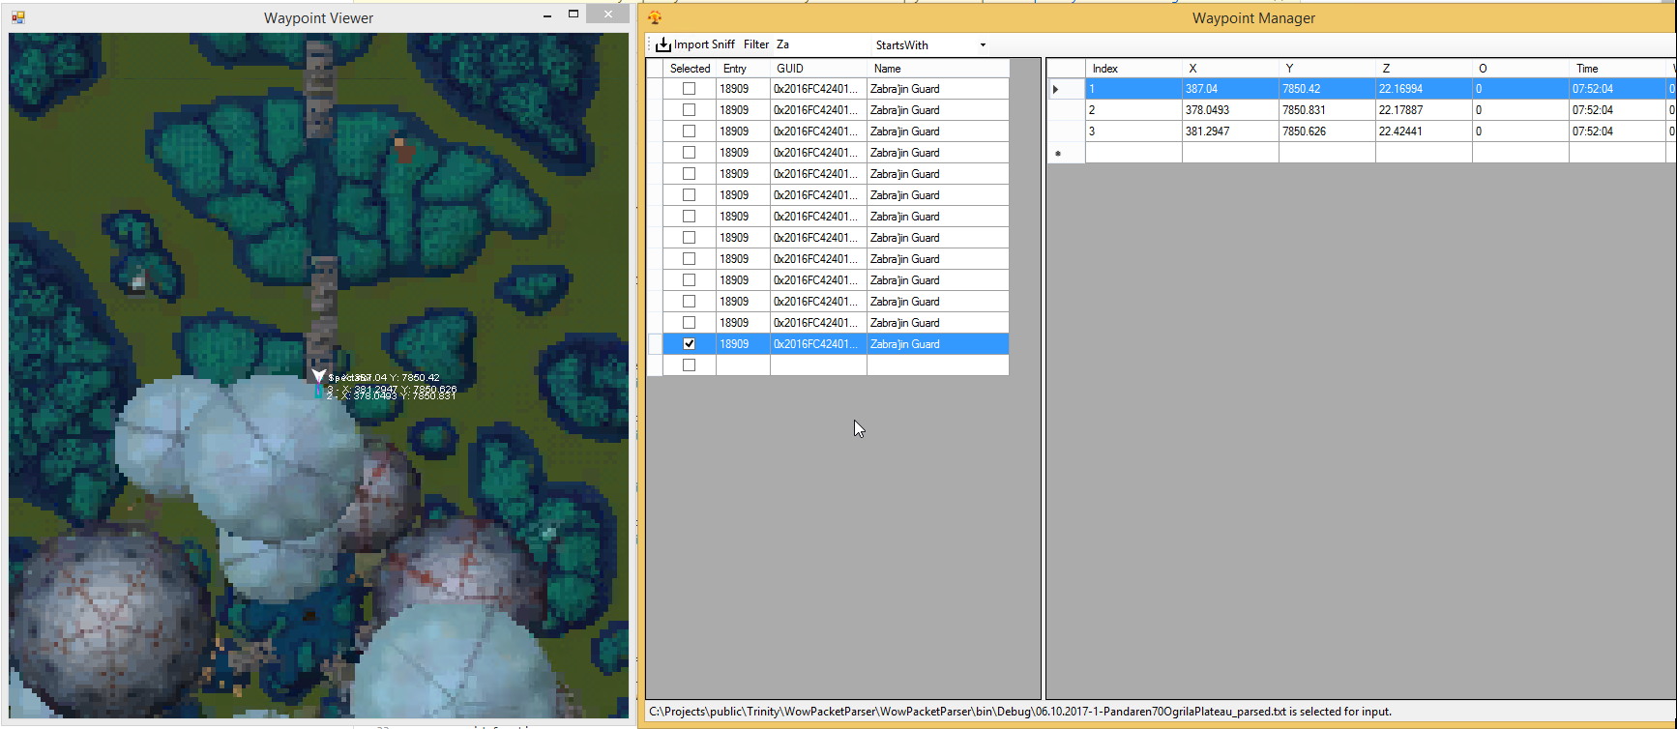Sort by the Selected column header
Image resolution: width=1677 pixels, height=729 pixels.
tap(690, 69)
